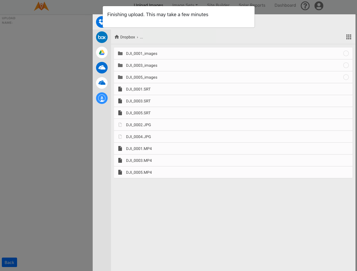Select the DJI_0002.JPG file
The image size is (357, 271).
(x=233, y=125)
